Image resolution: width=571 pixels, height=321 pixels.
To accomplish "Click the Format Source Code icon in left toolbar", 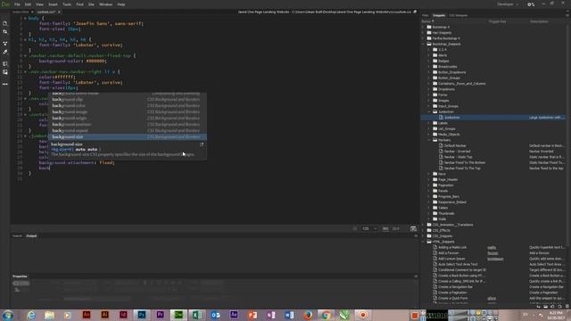I will tap(5, 63).
